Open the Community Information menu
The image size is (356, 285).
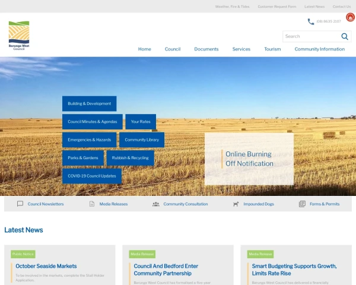[x=320, y=49]
